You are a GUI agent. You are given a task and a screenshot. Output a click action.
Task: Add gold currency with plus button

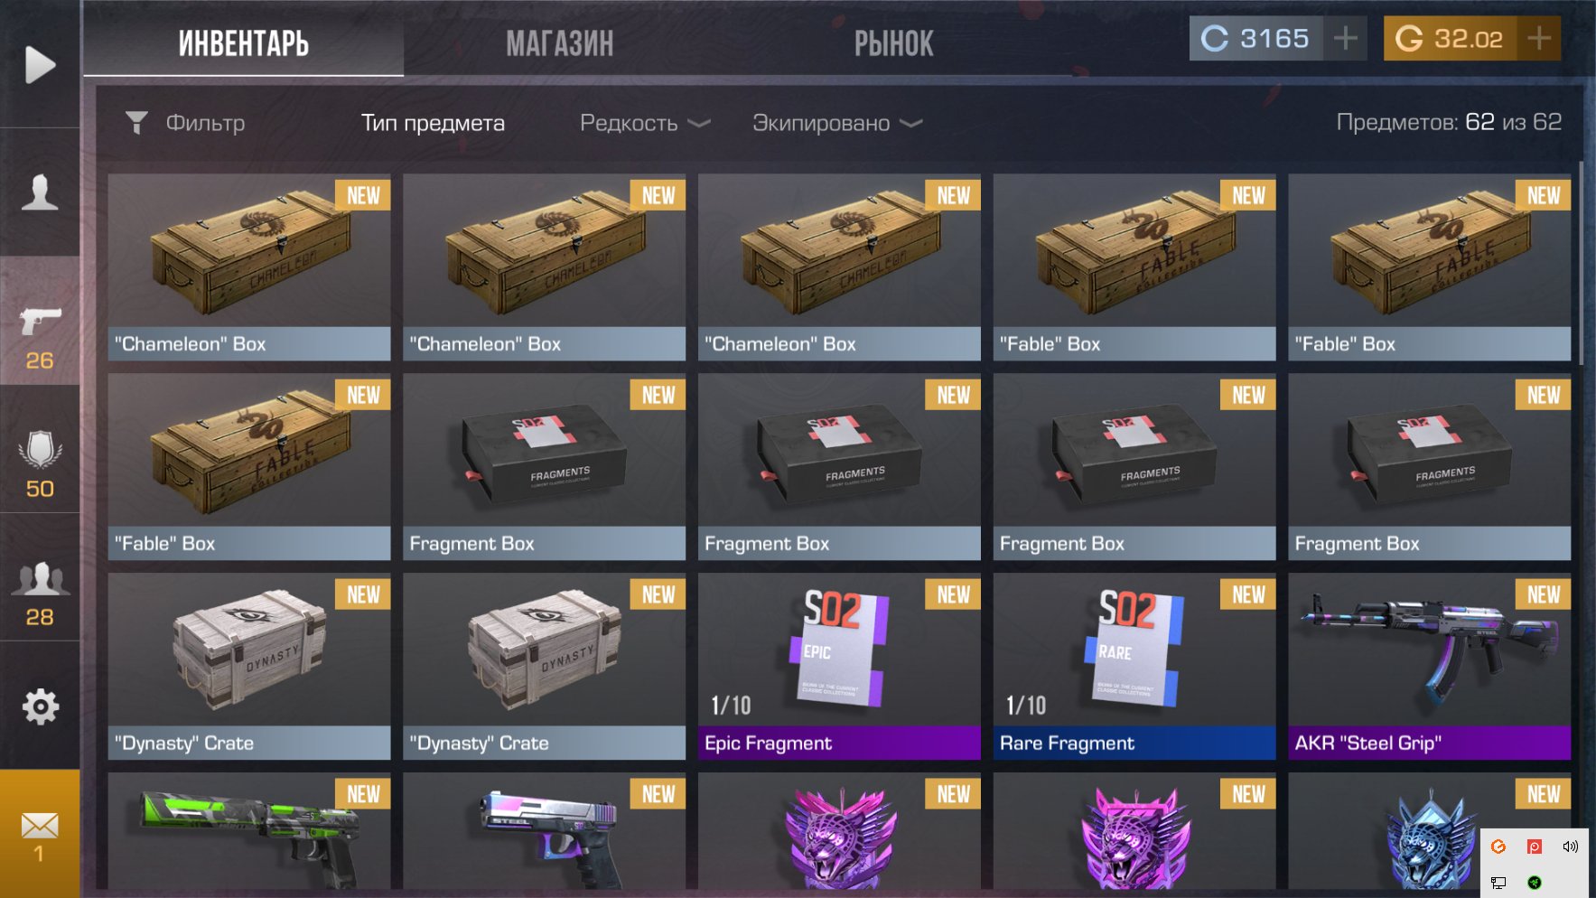click(1539, 38)
